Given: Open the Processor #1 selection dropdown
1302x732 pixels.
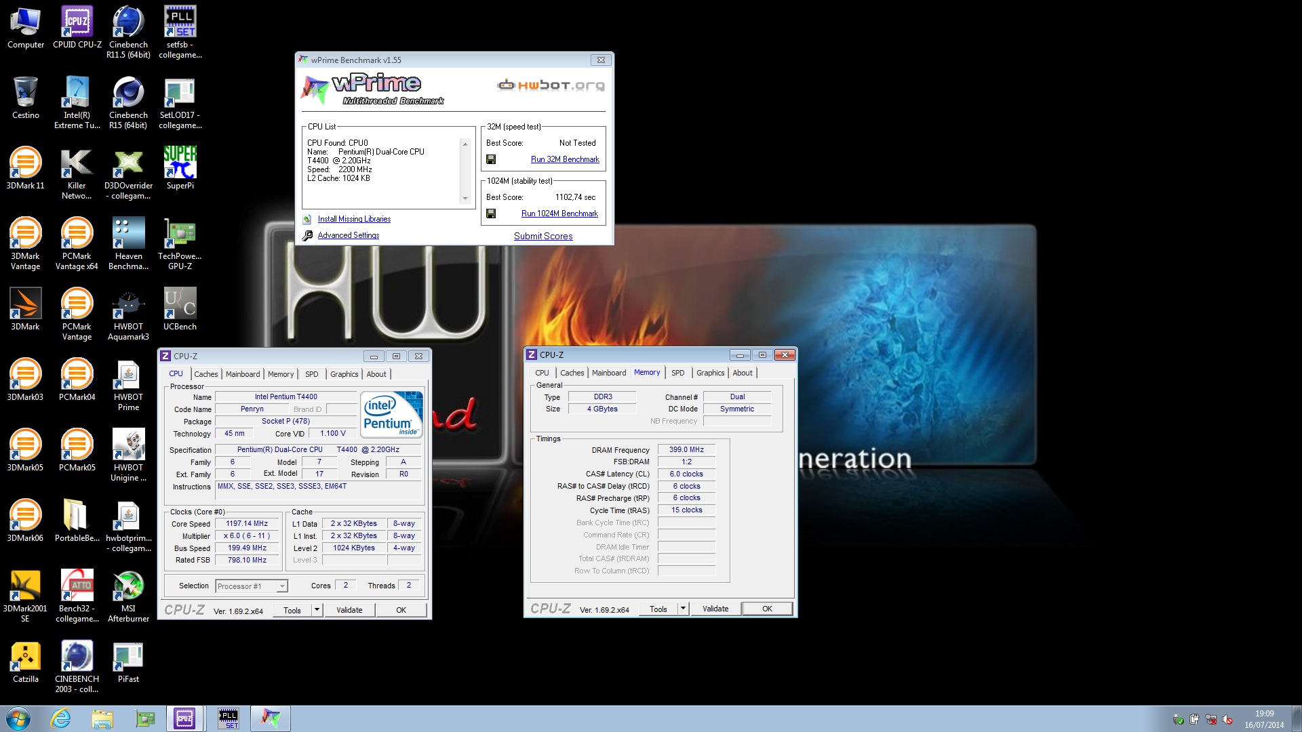Looking at the screenshot, I should point(252,586).
